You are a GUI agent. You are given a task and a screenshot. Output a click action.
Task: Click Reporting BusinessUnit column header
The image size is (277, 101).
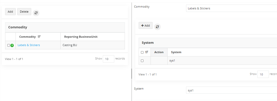pos(81,37)
